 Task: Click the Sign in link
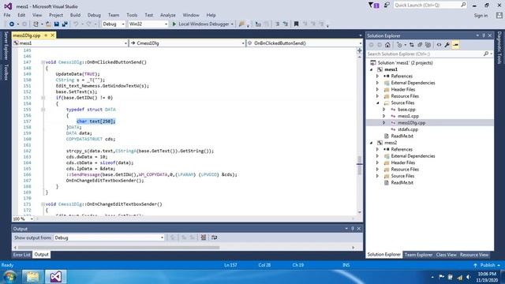pos(481,16)
